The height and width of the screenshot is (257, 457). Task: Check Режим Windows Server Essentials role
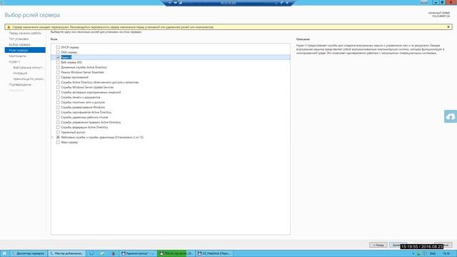(58, 72)
